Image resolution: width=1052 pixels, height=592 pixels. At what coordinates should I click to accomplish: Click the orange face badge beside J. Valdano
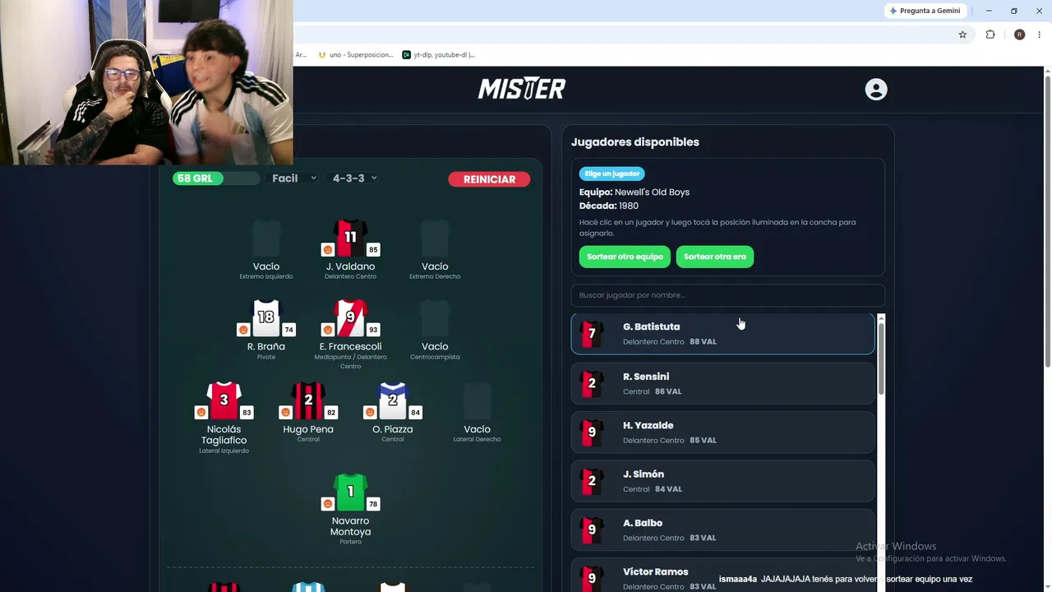click(x=327, y=249)
